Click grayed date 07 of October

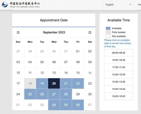90,105
